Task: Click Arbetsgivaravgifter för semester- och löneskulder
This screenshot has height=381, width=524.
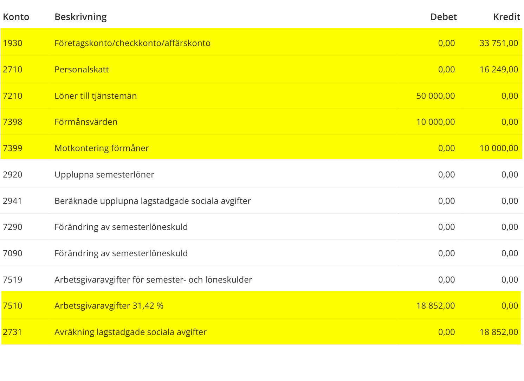Action: pos(153,280)
